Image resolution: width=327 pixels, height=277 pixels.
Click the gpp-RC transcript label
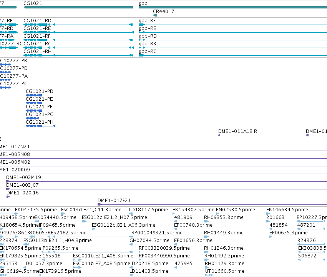148,51
